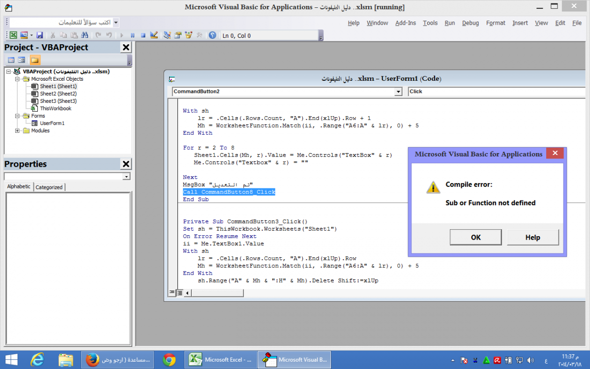Close the Project - VBAProject panel
590x369 pixels.
point(126,47)
